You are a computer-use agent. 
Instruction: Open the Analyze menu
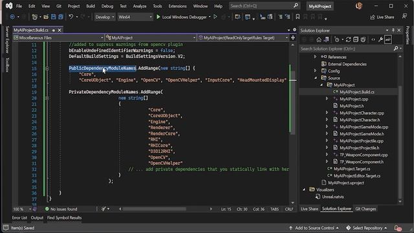point(140,6)
